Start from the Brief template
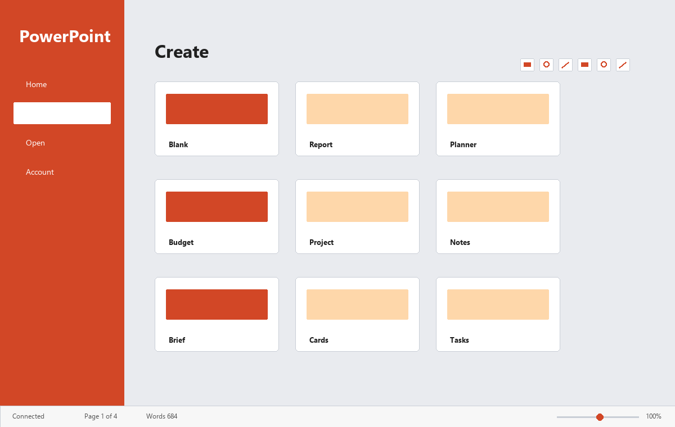 click(x=217, y=314)
